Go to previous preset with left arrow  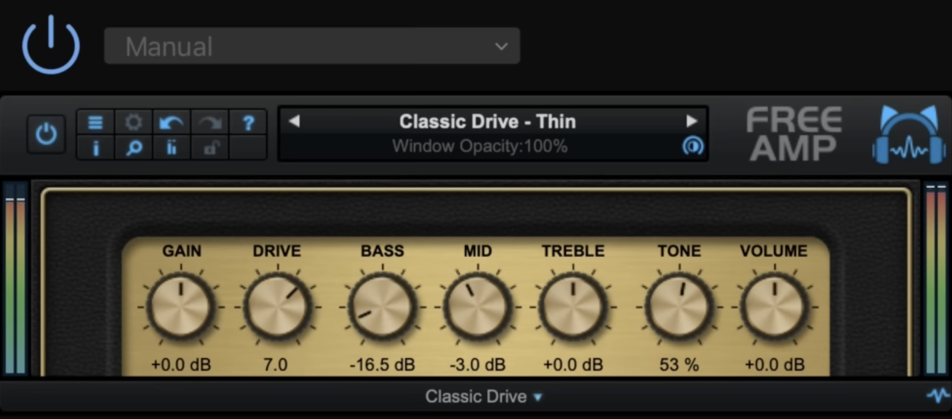coord(294,121)
